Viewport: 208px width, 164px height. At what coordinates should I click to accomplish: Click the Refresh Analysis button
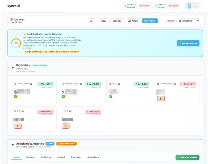(188, 43)
